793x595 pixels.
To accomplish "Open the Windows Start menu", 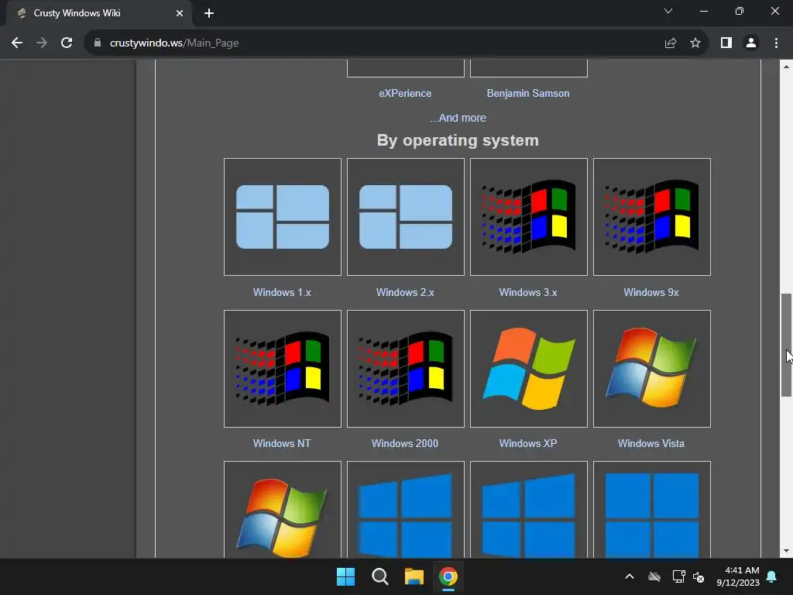I will pyautogui.click(x=346, y=576).
